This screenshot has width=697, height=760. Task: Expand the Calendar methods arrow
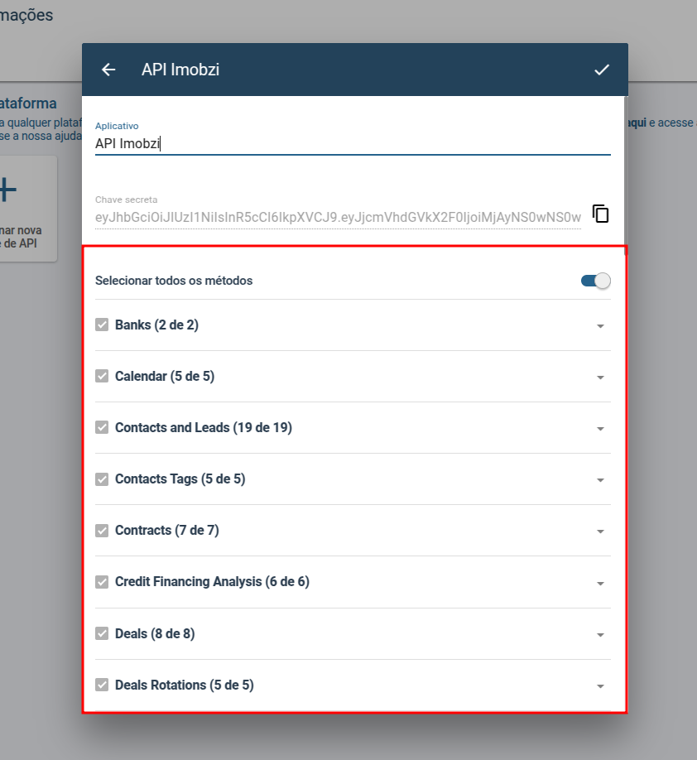click(x=600, y=378)
